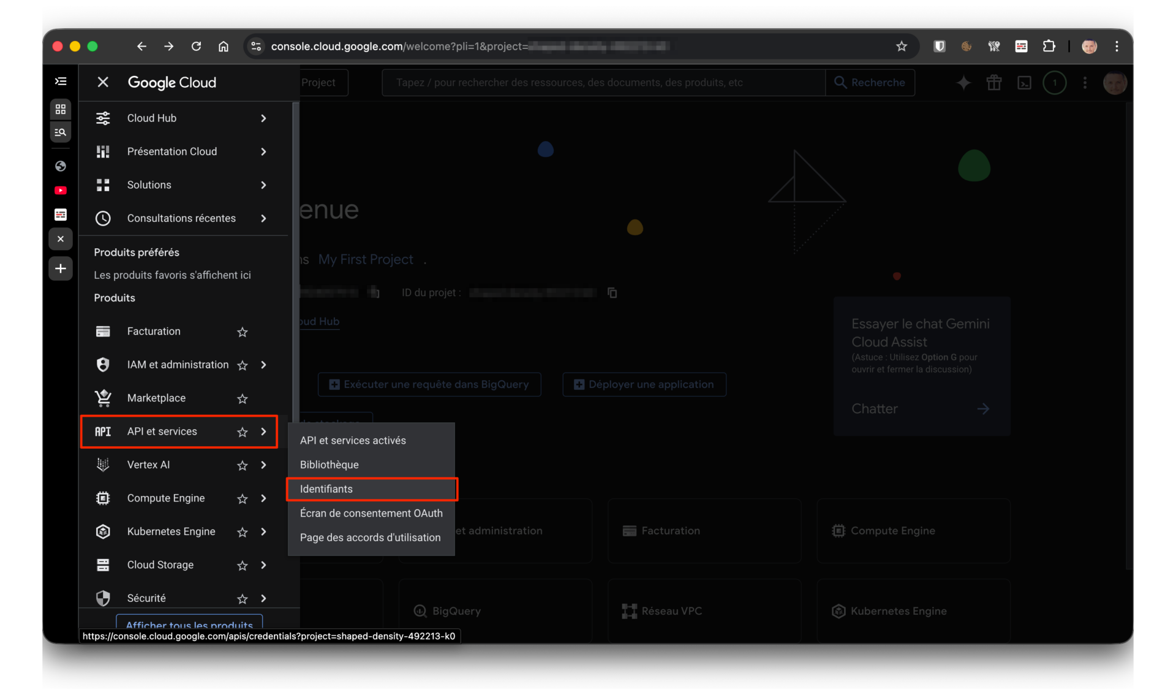The width and height of the screenshot is (1176, 700).
Task: Click the Sécurité shield icon
Action: (103, 598)
